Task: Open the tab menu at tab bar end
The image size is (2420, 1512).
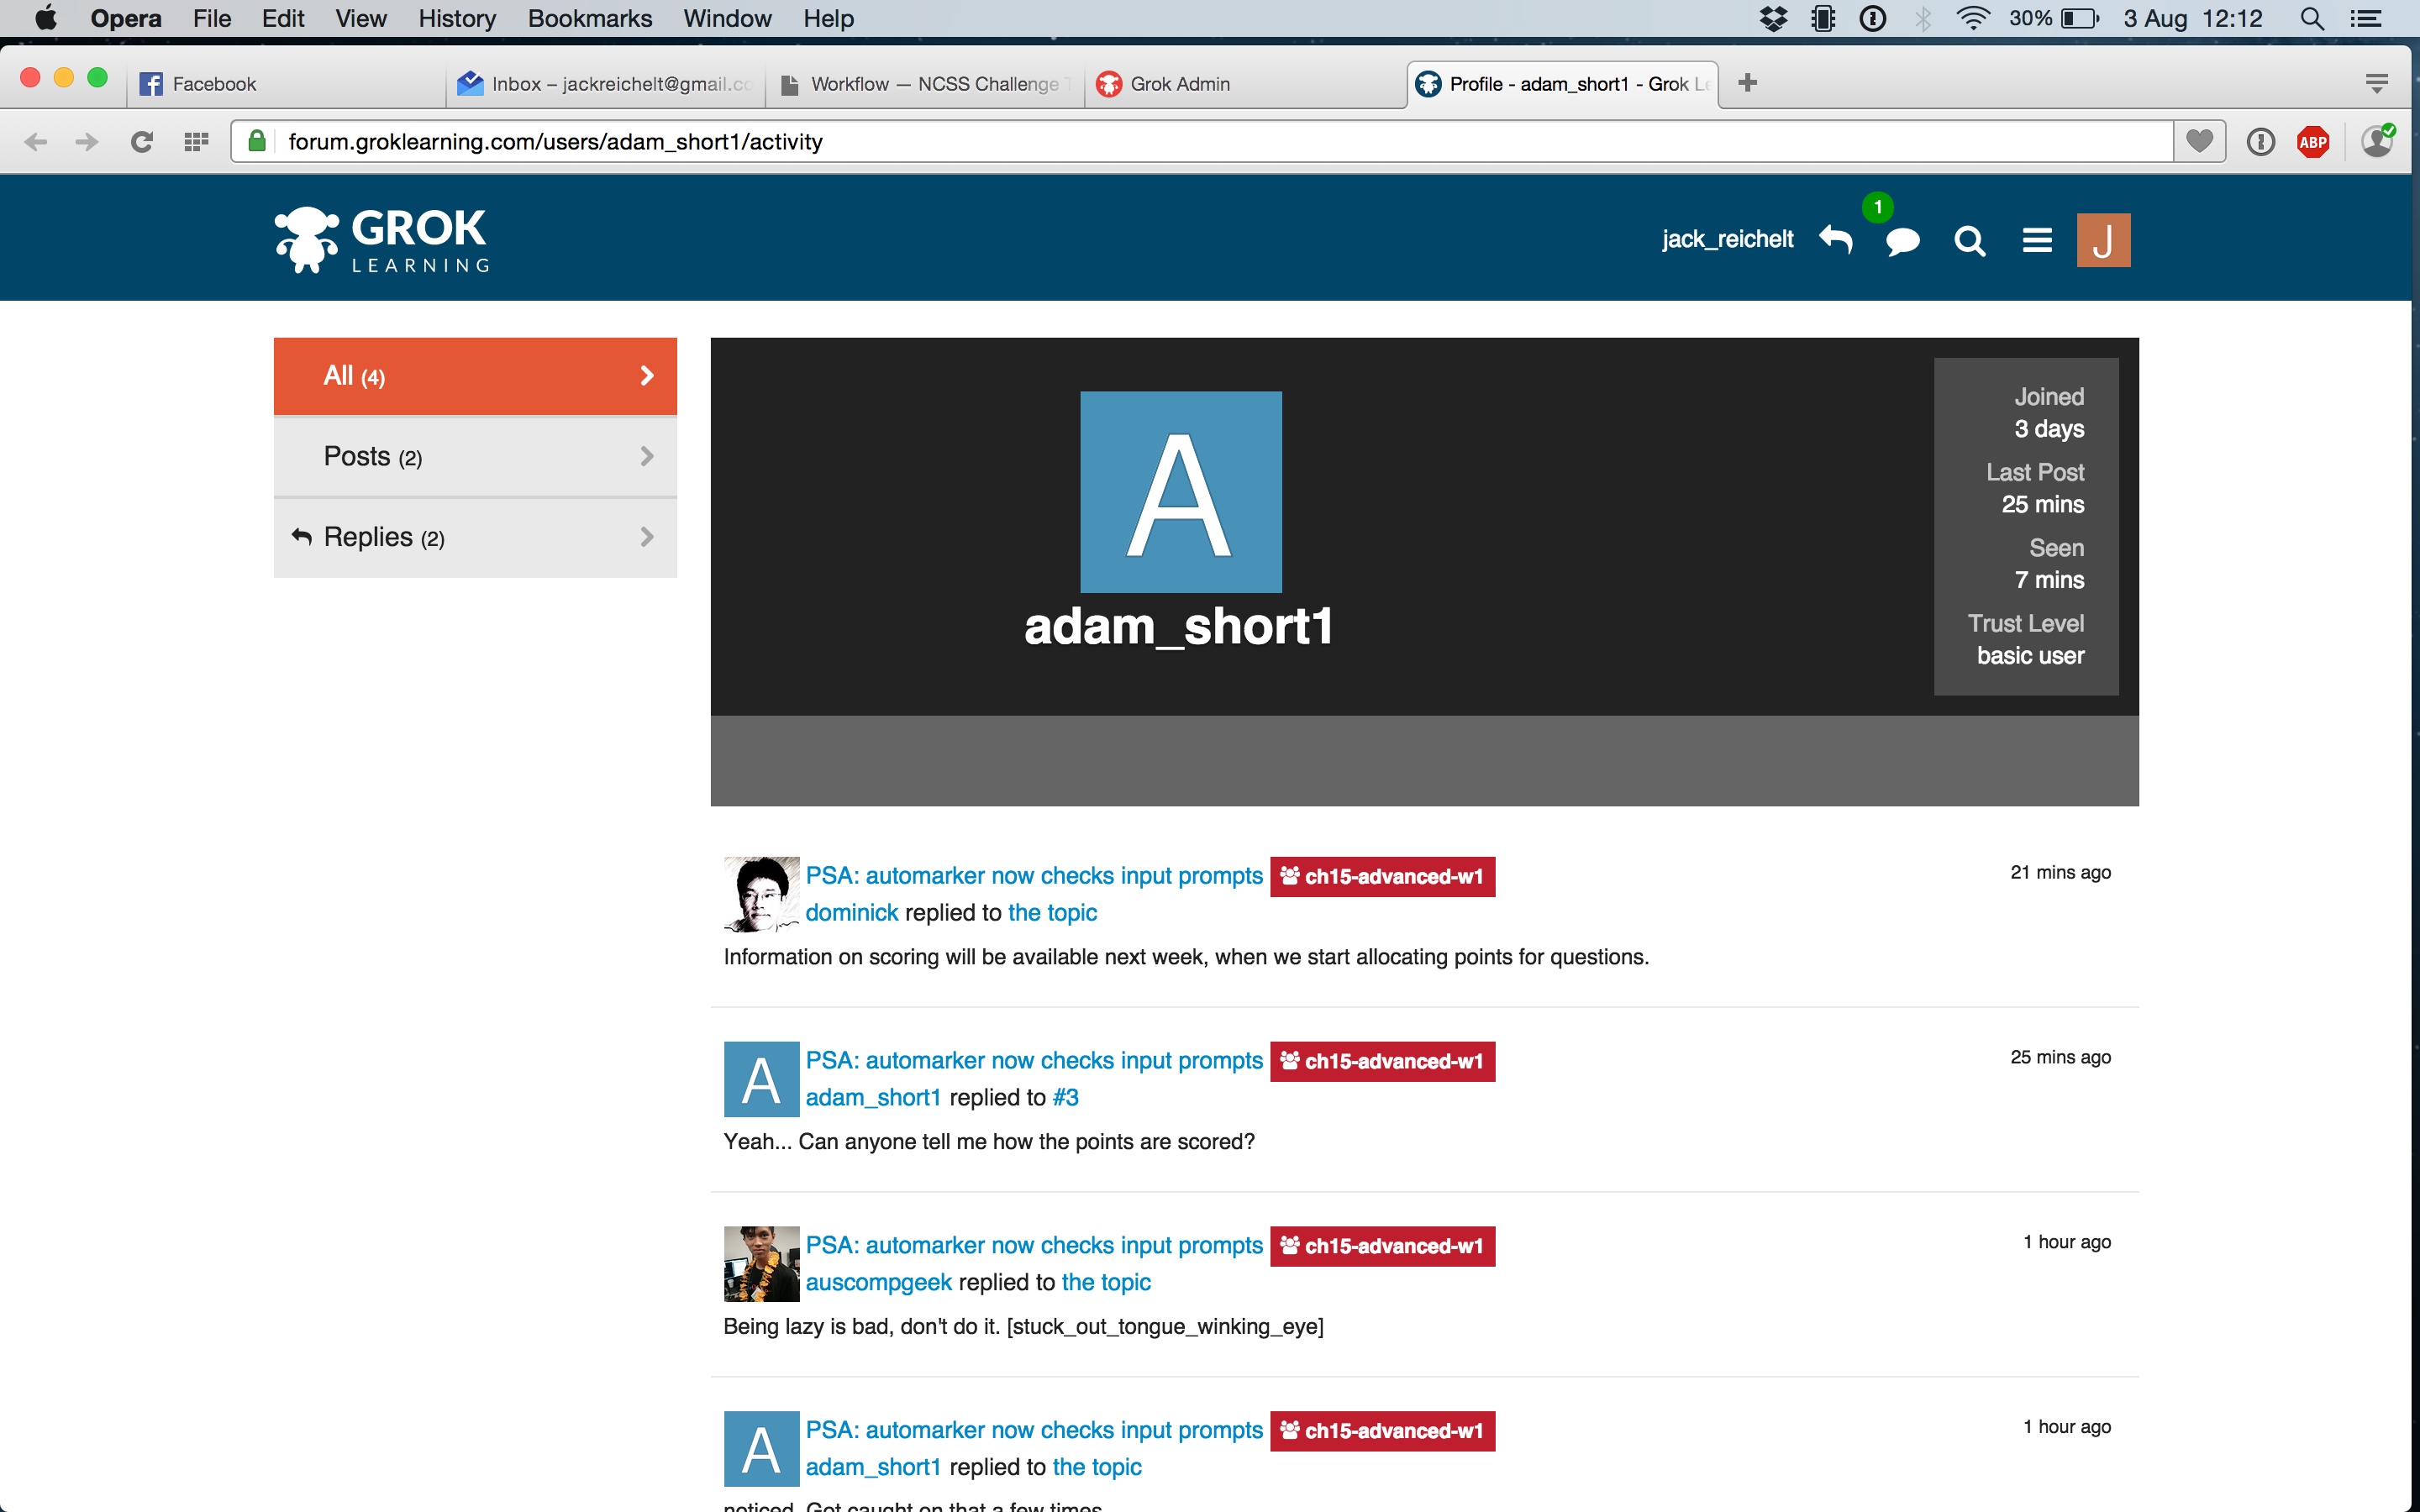Action: pyautogui.click(x=2377, y=84)
